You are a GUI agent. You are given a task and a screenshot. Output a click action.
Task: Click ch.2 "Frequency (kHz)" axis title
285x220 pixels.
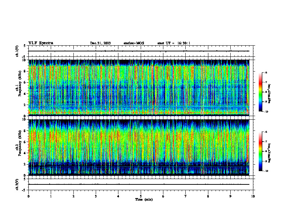pos(20,143)
